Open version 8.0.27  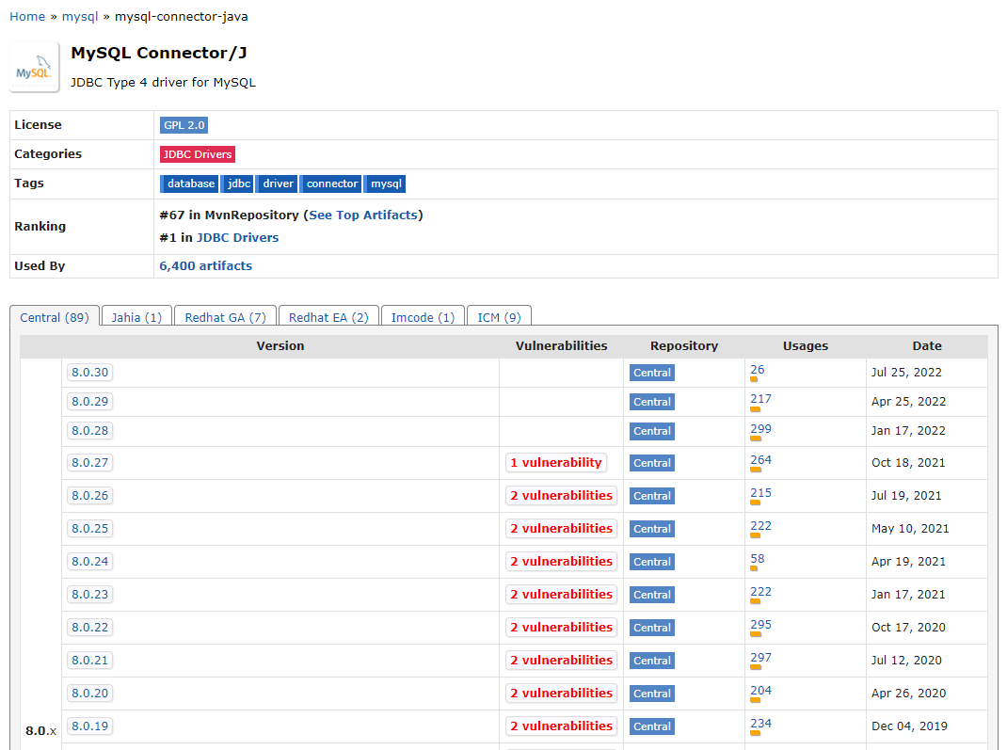[90, 463]
